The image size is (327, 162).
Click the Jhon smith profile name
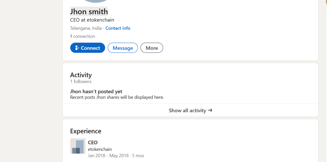click(x=89, y=11)
